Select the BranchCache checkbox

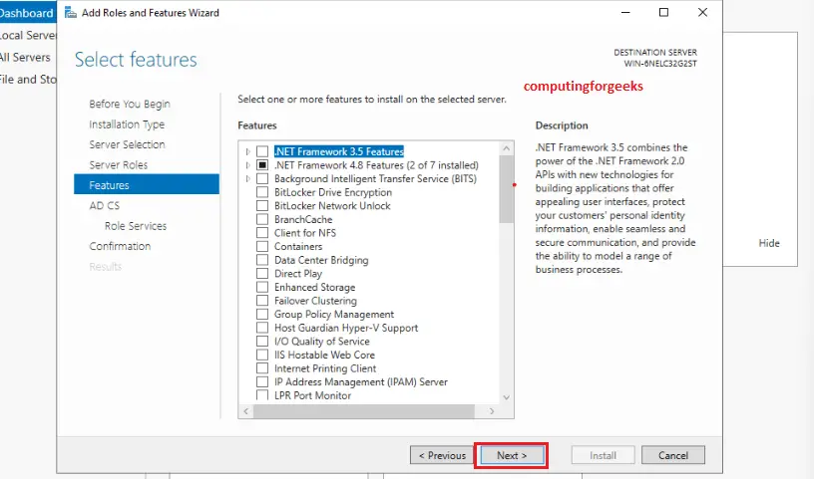tap(262, 219)
